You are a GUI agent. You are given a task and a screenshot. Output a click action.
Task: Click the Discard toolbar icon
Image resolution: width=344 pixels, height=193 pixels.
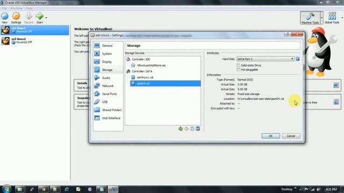click(28, 18)
